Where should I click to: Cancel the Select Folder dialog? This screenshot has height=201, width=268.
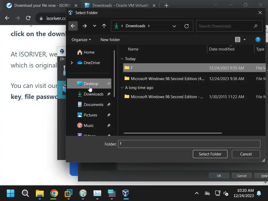[246, 154]
